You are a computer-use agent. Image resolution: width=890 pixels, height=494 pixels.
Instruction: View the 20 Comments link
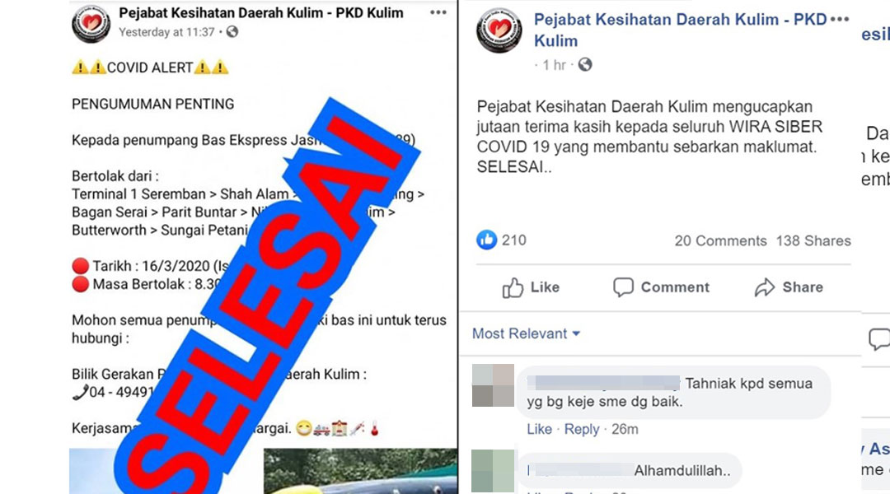coord(720,240)
